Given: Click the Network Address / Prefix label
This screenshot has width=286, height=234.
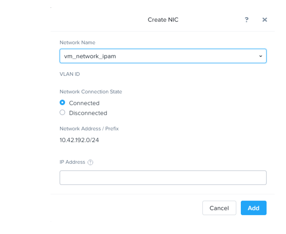Looking at the screenshot, I should point(89,128).
